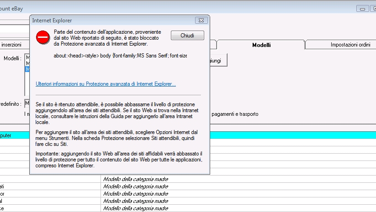The height and width of the screenshot is (212, 376).
Task: Click the blocked URL text starting with about:<head>
Action: click(120, 56)
